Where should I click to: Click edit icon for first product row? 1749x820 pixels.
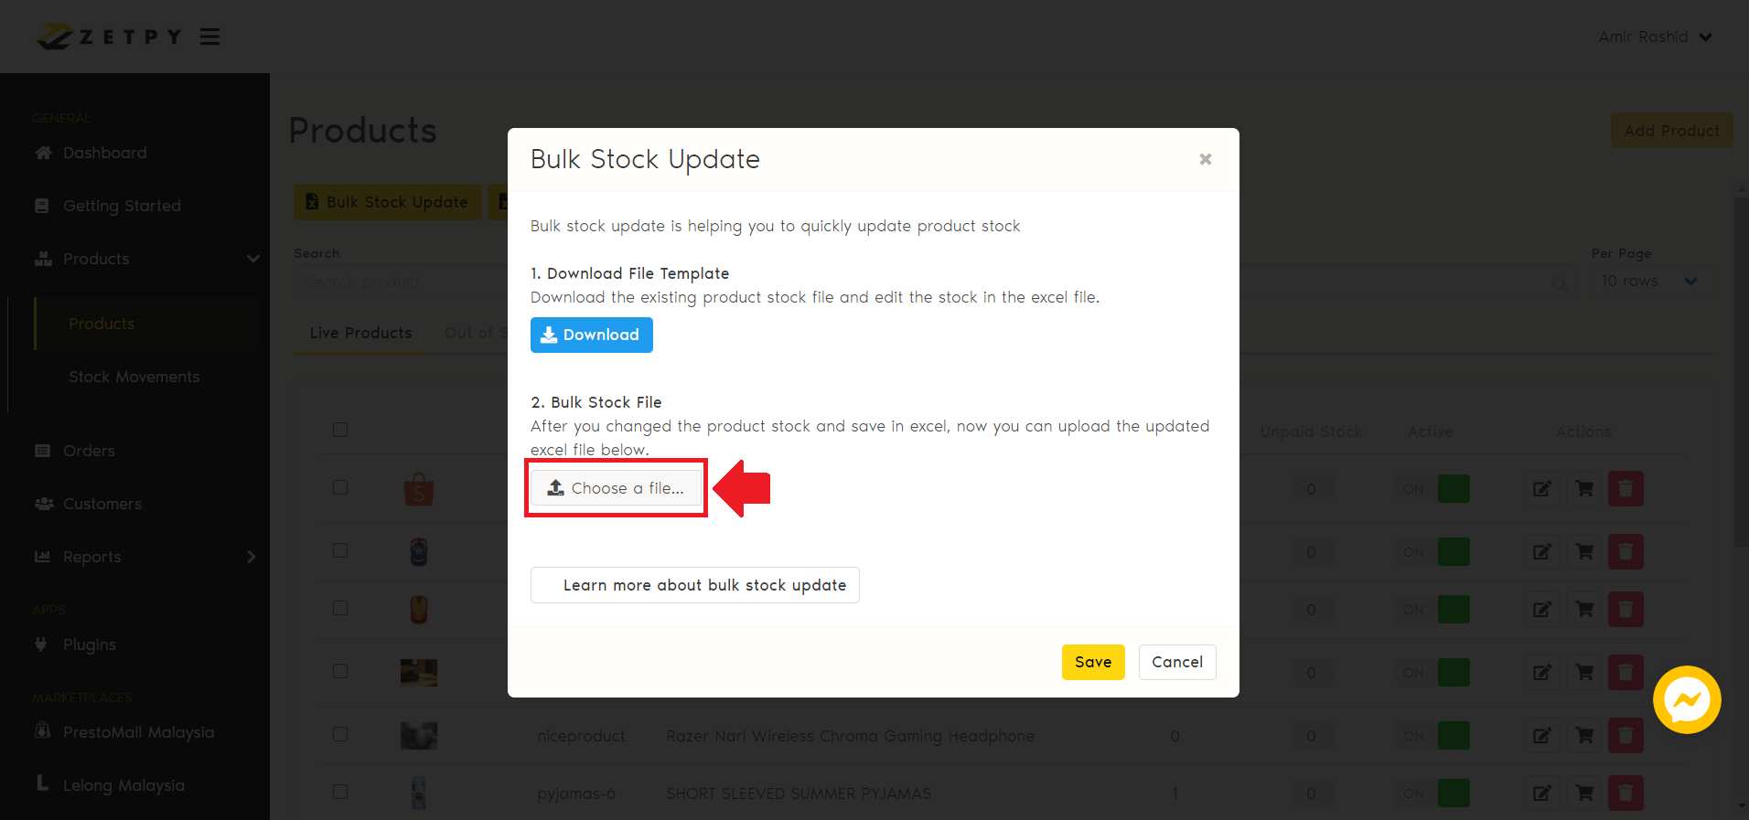1542,488
